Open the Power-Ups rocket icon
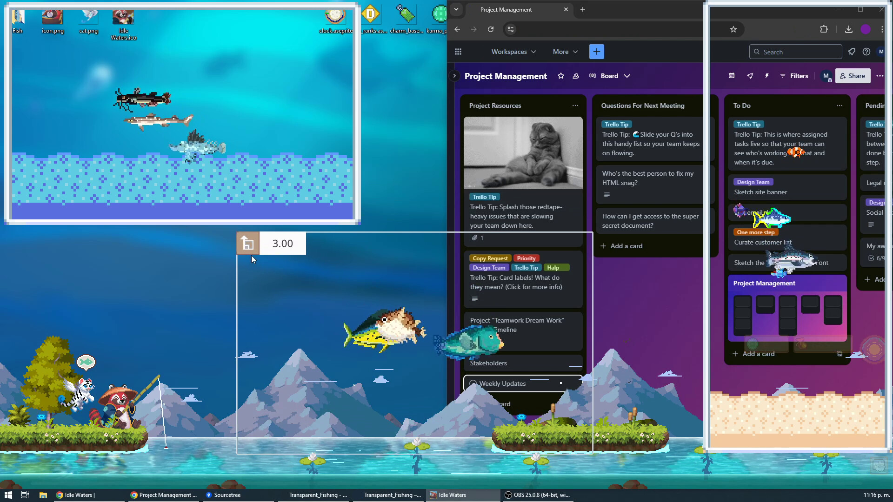The width and height of the screenshot is (893, 502). click(x=750, y=75)
